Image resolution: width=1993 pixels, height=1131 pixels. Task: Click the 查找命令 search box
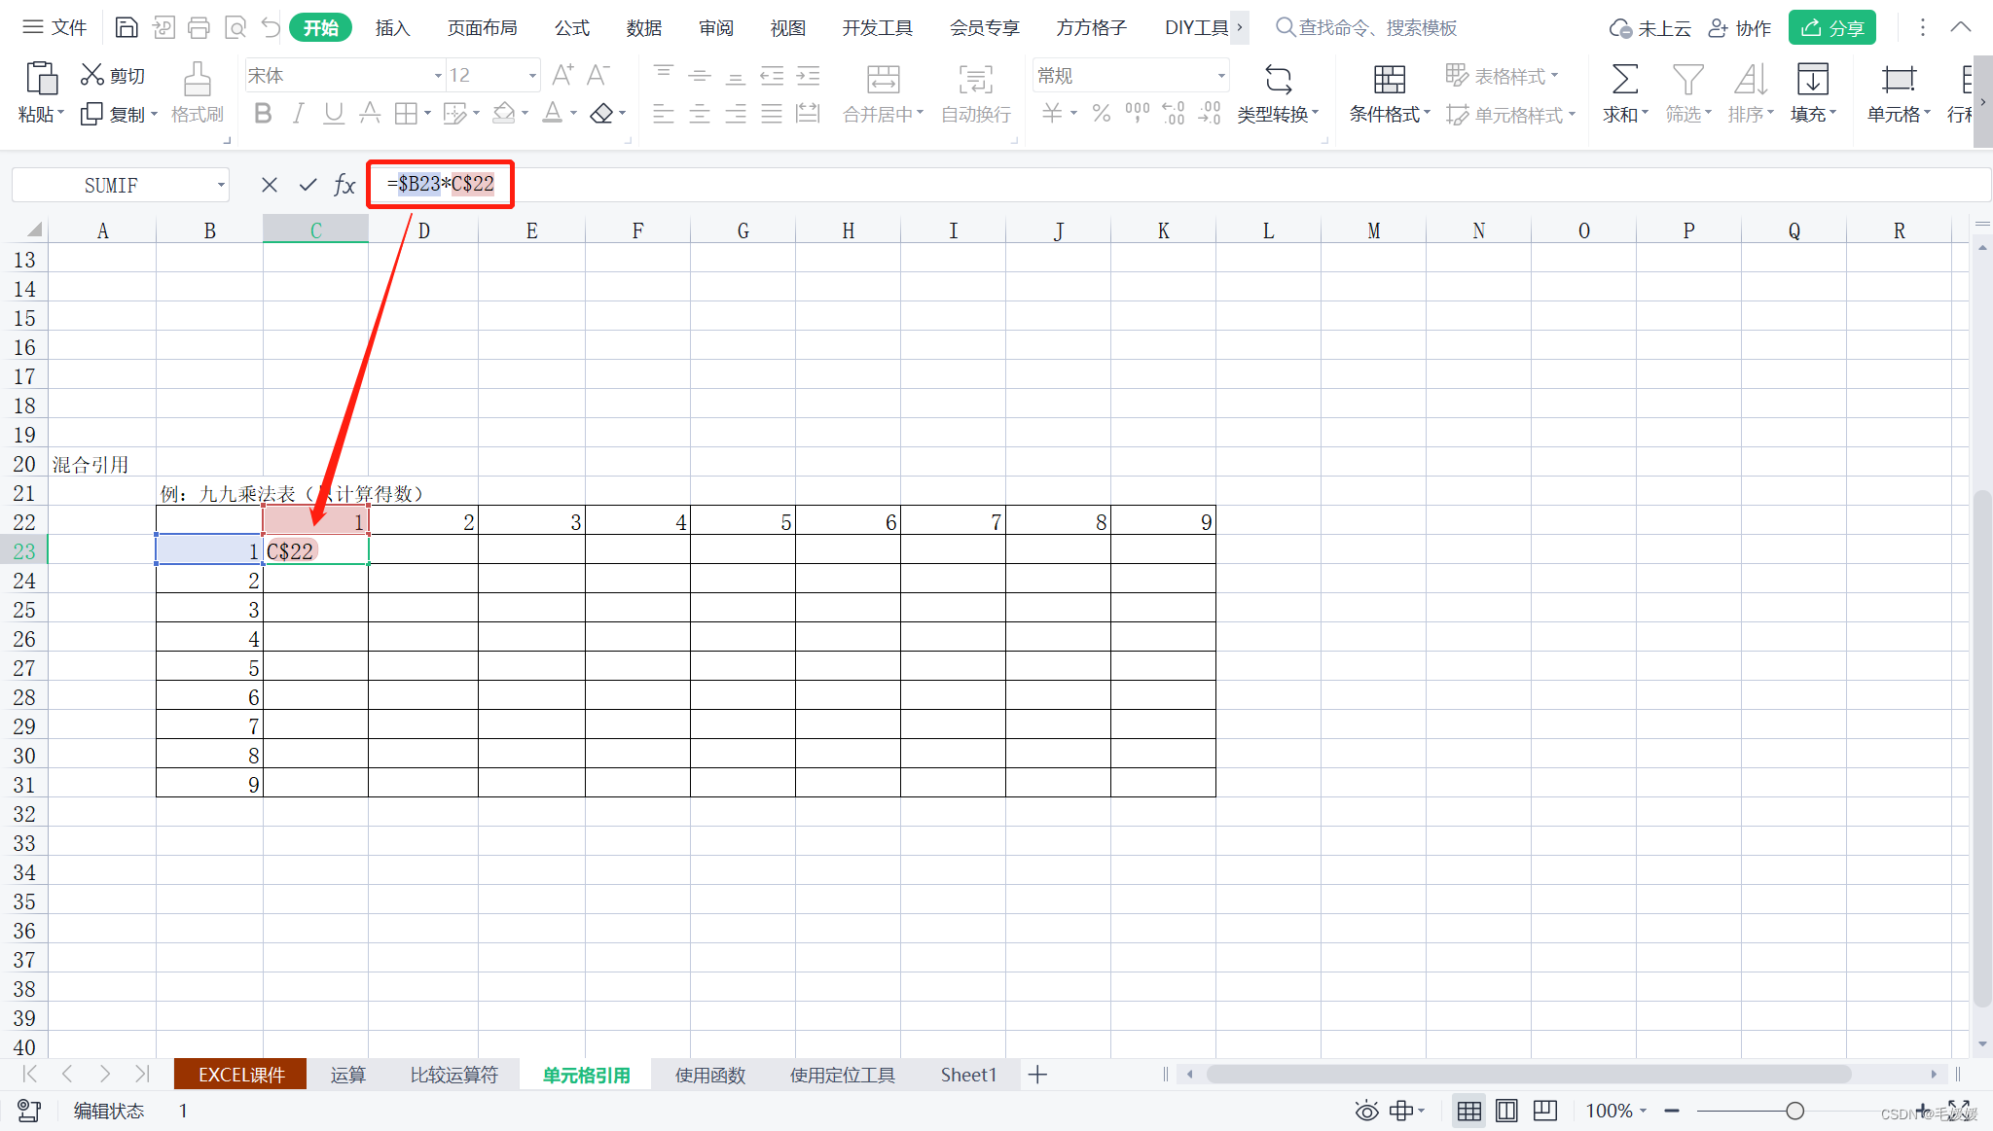pyautogui.click(x=1366, y=27)
